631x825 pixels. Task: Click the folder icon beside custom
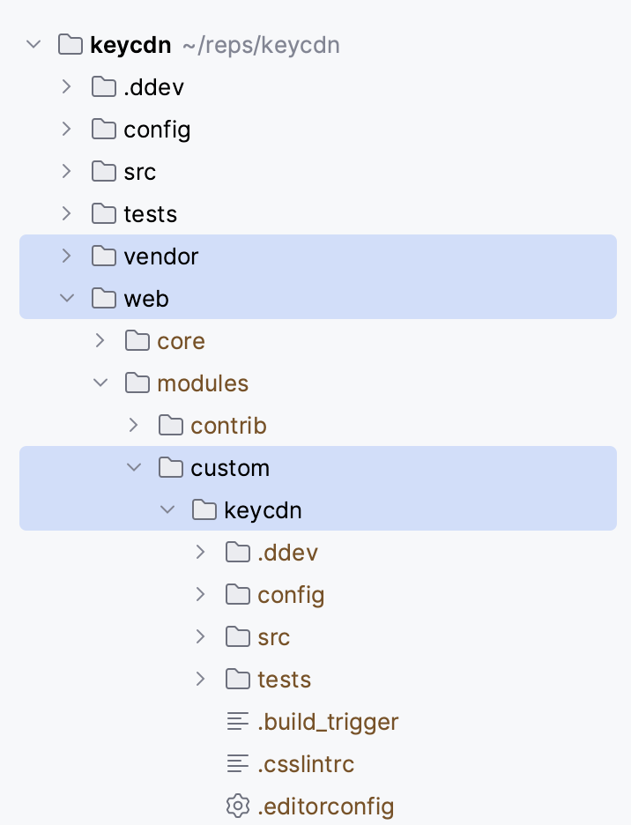(x=171, y=468)
